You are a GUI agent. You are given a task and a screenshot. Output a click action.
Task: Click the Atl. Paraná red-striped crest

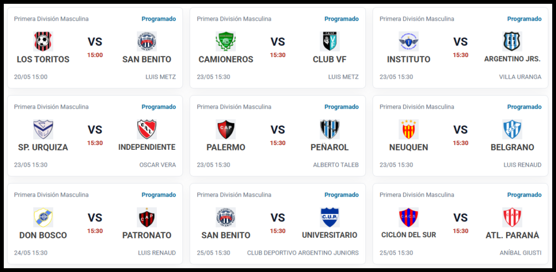pos(513,217)
